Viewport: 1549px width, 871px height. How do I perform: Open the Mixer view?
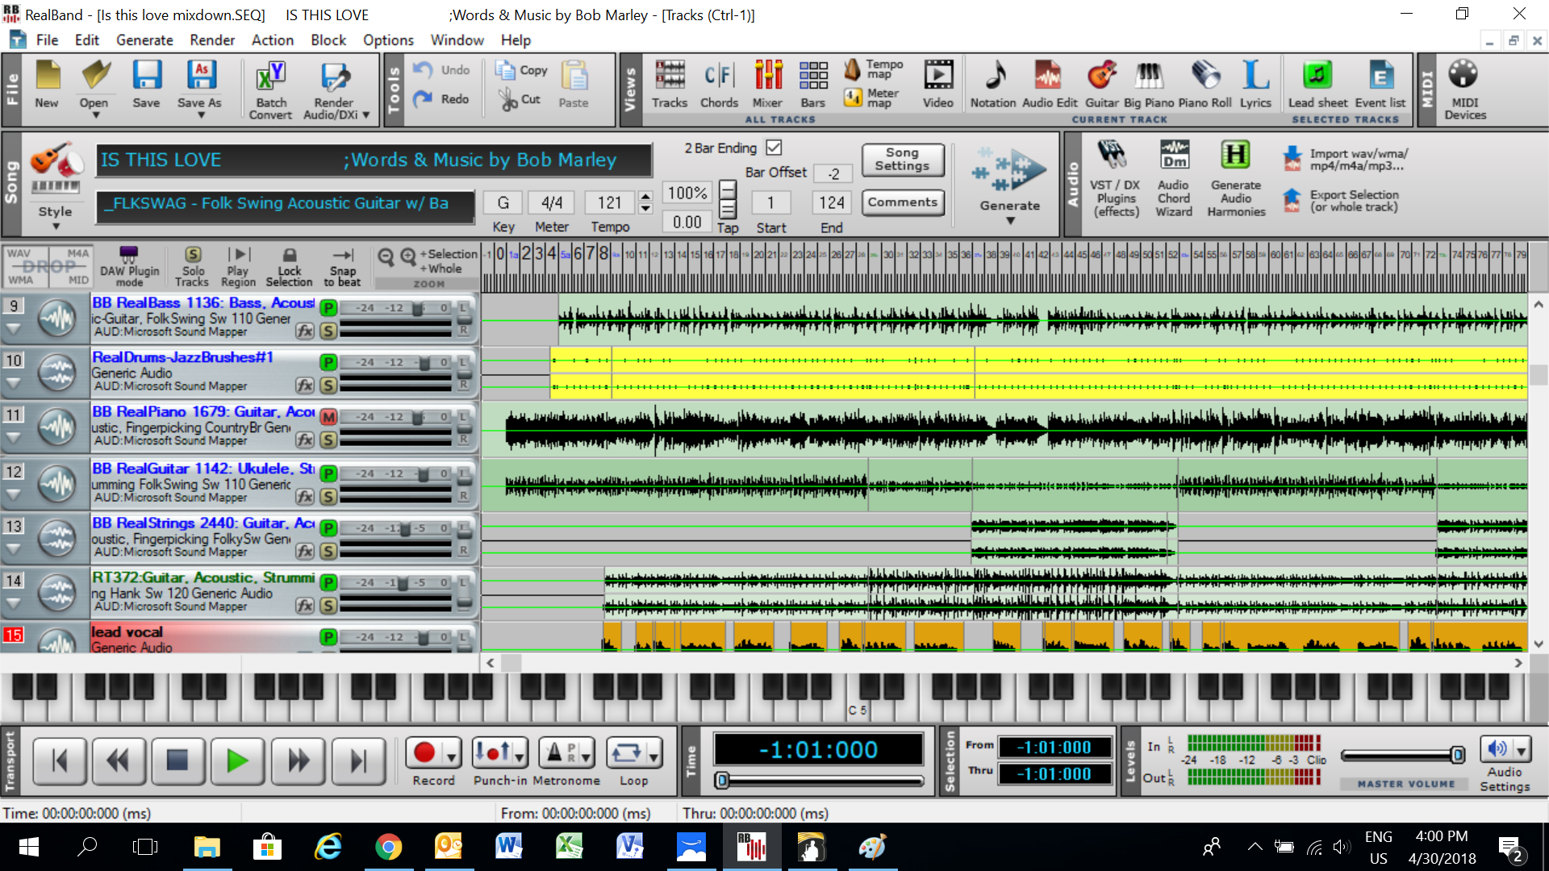[x=767, y=85]
